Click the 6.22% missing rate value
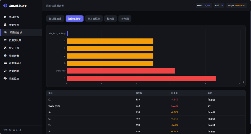This screenshot has height=134, width=251. (x=175, y=106)
